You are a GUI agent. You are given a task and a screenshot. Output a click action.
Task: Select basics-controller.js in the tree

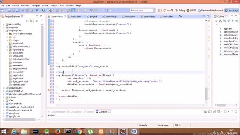pyautogui.click(x=21, y=46)
